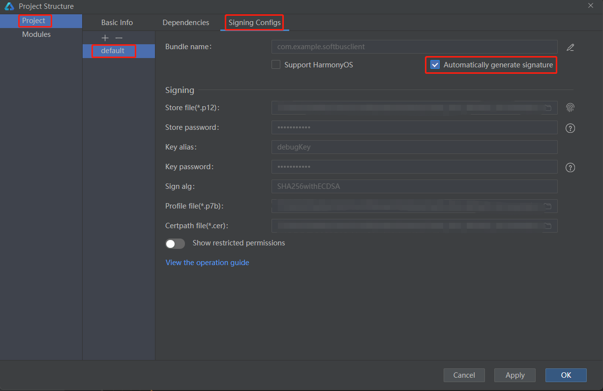The width and height of the screenshot is (603, 391).
Task: Uncheck Automatically generate signature
Action: pos(435,65)
